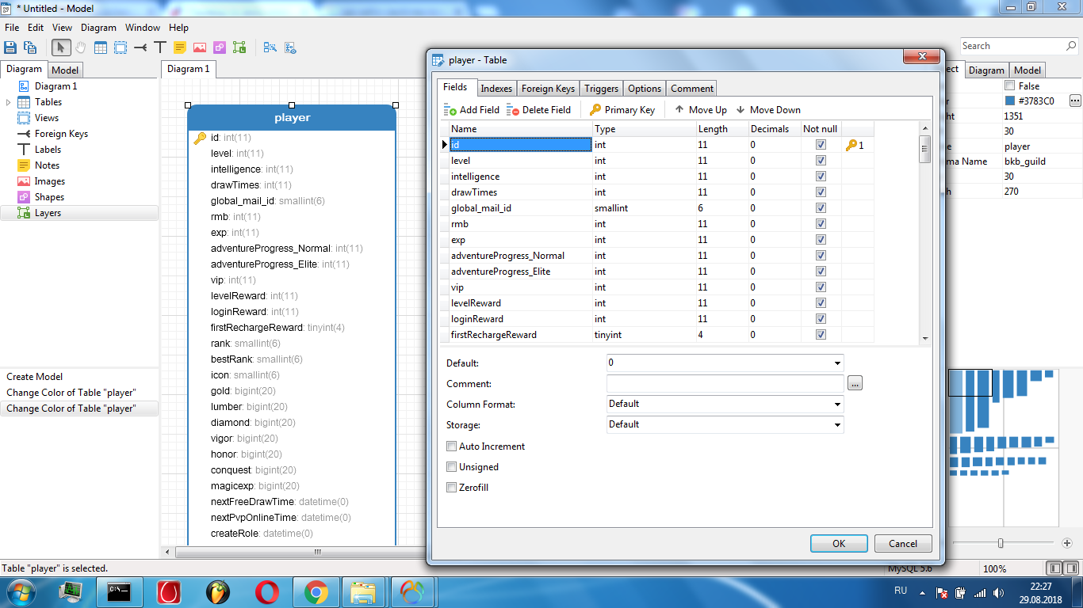Image resolution: width=1083 pixels, height=608 pixels.
Task: Select the green Layer tool in the toolbar
Action: pos(239,47)
